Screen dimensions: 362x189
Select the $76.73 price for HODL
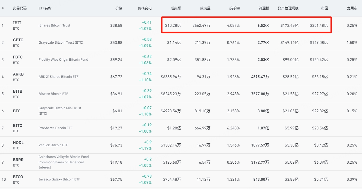point(116,145)
